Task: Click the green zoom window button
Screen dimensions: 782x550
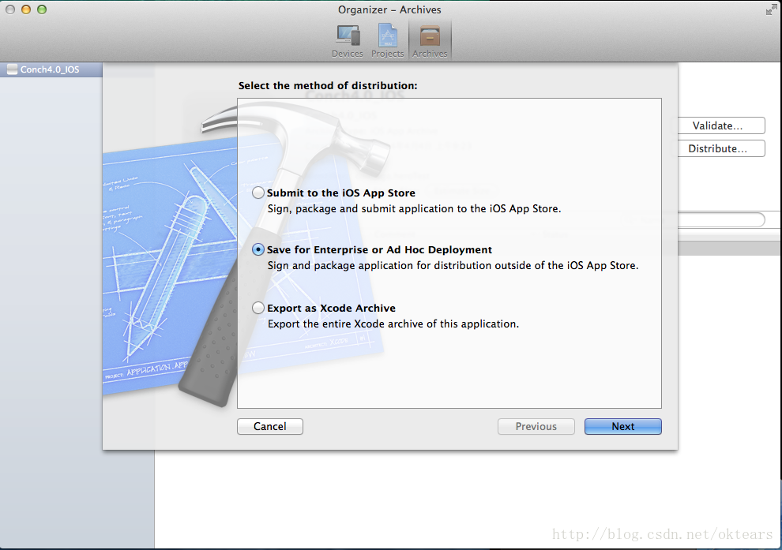Action: click(42, 9)
